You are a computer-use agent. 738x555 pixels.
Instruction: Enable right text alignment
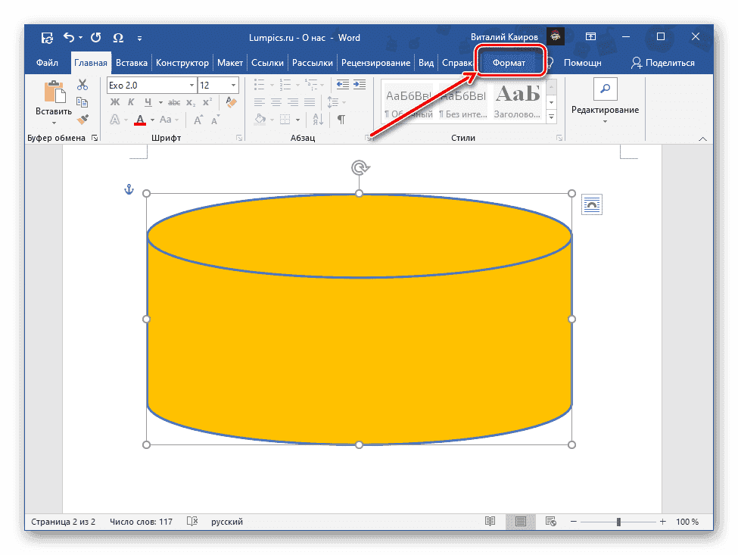tap(293, 101)
